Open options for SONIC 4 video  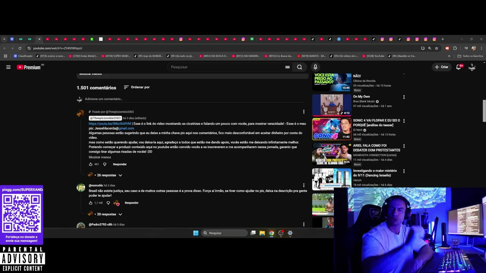point(404,121)
